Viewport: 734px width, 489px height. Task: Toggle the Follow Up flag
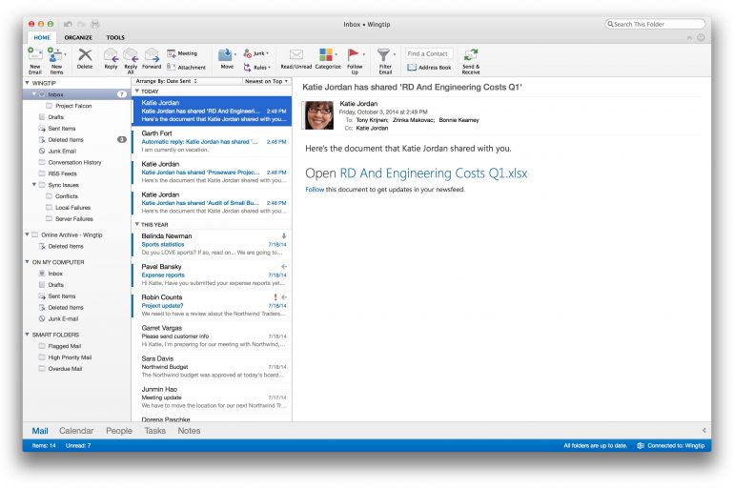354,54
